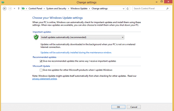
Task: Minimize the Change settings window
Action: (x=157, y=2)
